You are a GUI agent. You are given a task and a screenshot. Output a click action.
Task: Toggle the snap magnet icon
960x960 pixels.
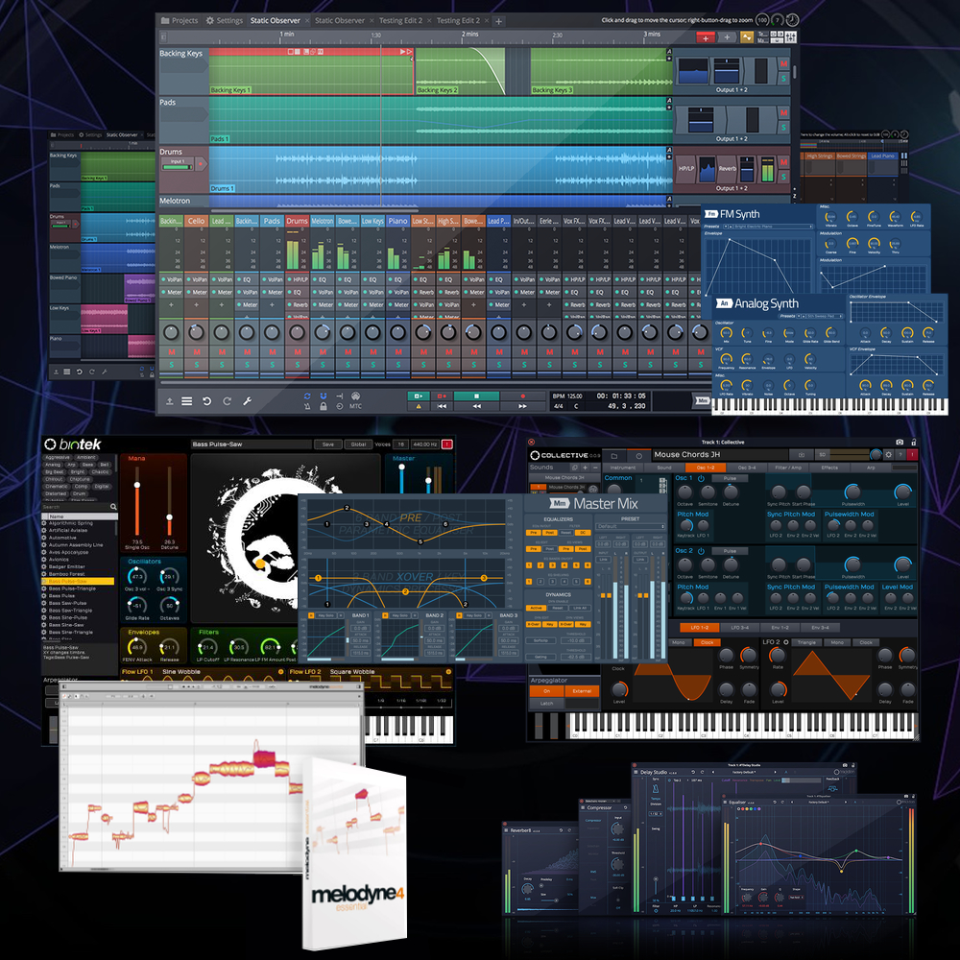click(324, 396)
